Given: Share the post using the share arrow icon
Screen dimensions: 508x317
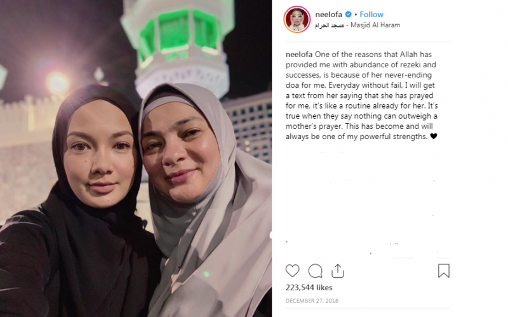Looking at the screenshot, I should point(338,271).
